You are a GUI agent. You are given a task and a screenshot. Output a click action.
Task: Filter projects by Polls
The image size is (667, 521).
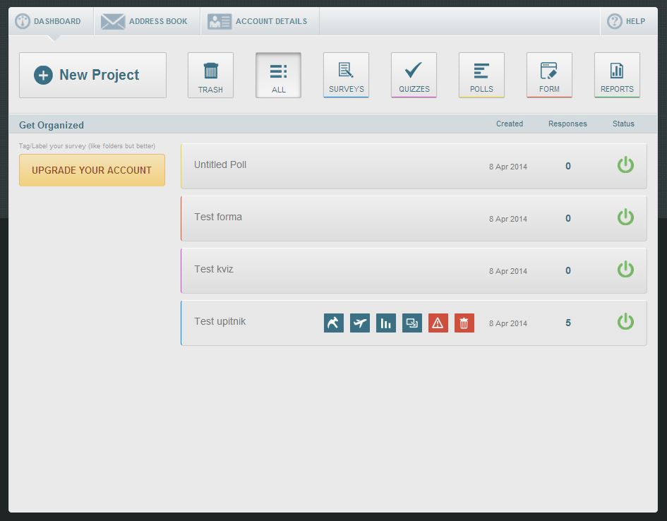tap(481, 76)
